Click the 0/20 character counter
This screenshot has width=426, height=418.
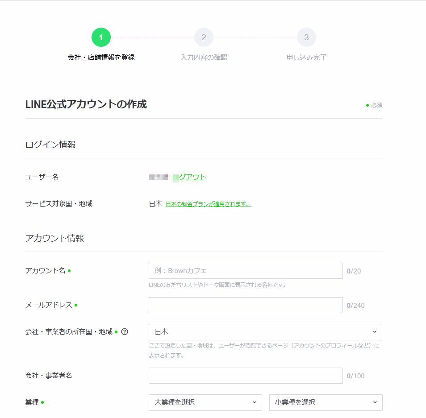point(354,271)
